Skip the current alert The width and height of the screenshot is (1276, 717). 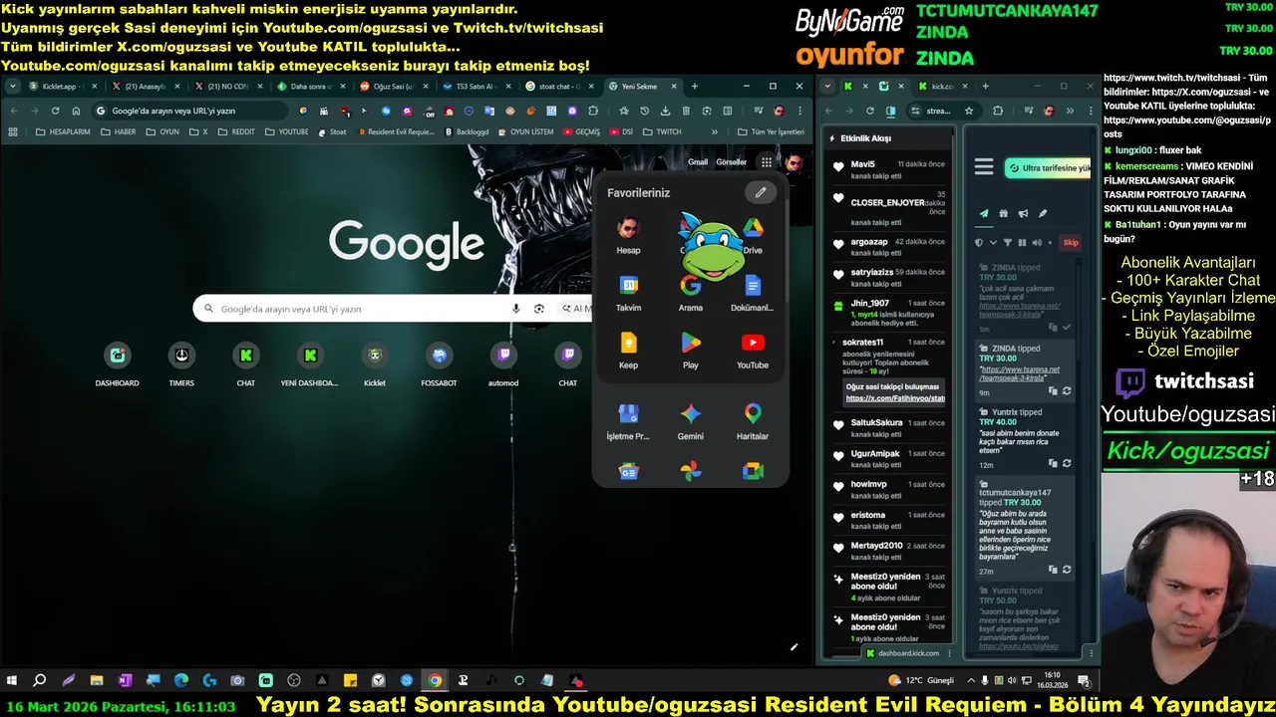point(1071,242)
